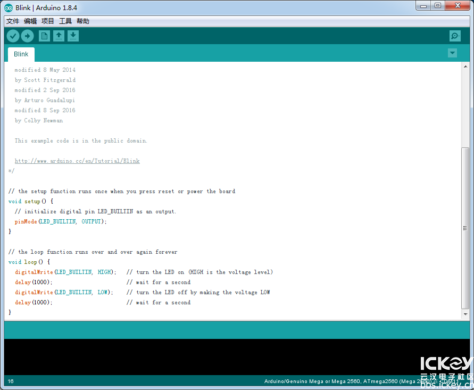Close the Arduino window

coord(458,6)
